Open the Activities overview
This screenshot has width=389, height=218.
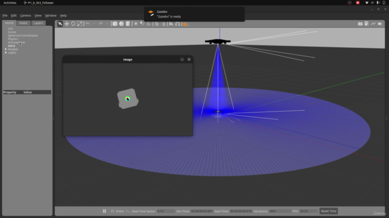[x=10, y=2]
